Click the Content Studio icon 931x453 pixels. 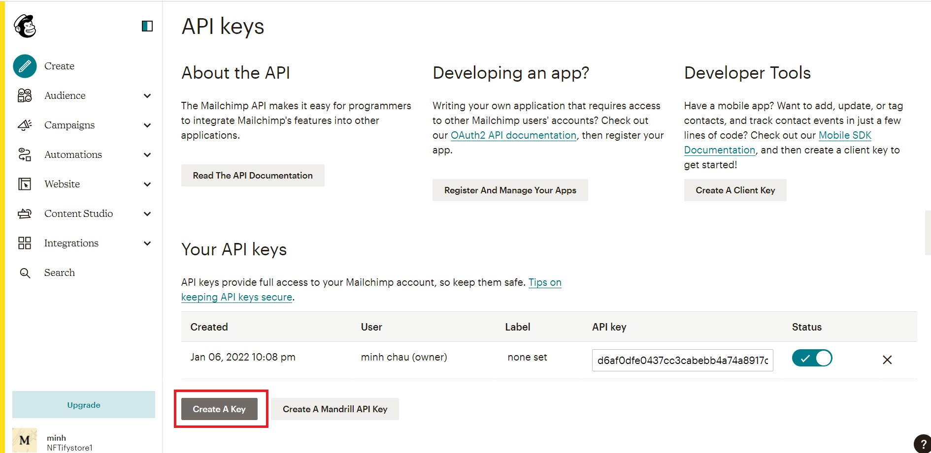pos(25,213)
